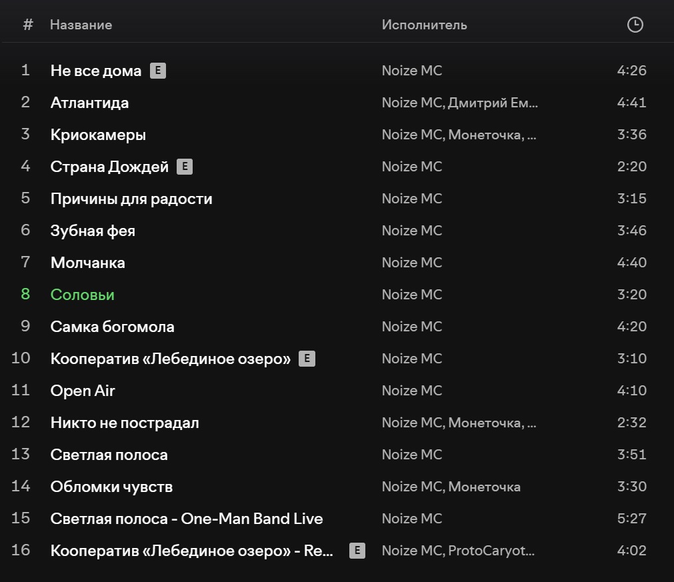
Task: Click duration 4:10 of Open Air
Action: click(631, 391)
